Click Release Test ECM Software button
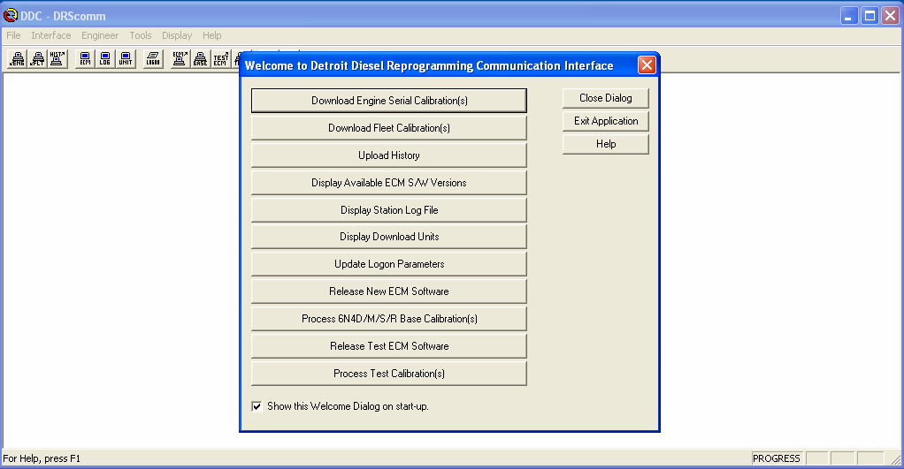The width and height of the screenshot is (904, 469). pyautogui.click(x=389, y=346)
